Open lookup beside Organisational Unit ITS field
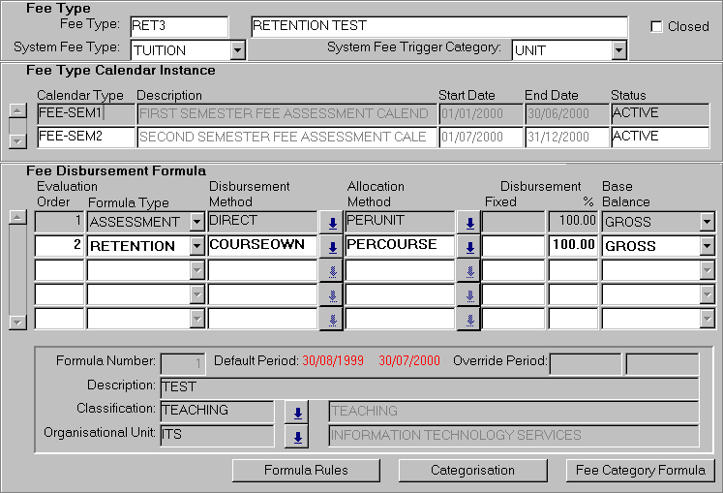 pyautogui.click(x=298, y=437)
